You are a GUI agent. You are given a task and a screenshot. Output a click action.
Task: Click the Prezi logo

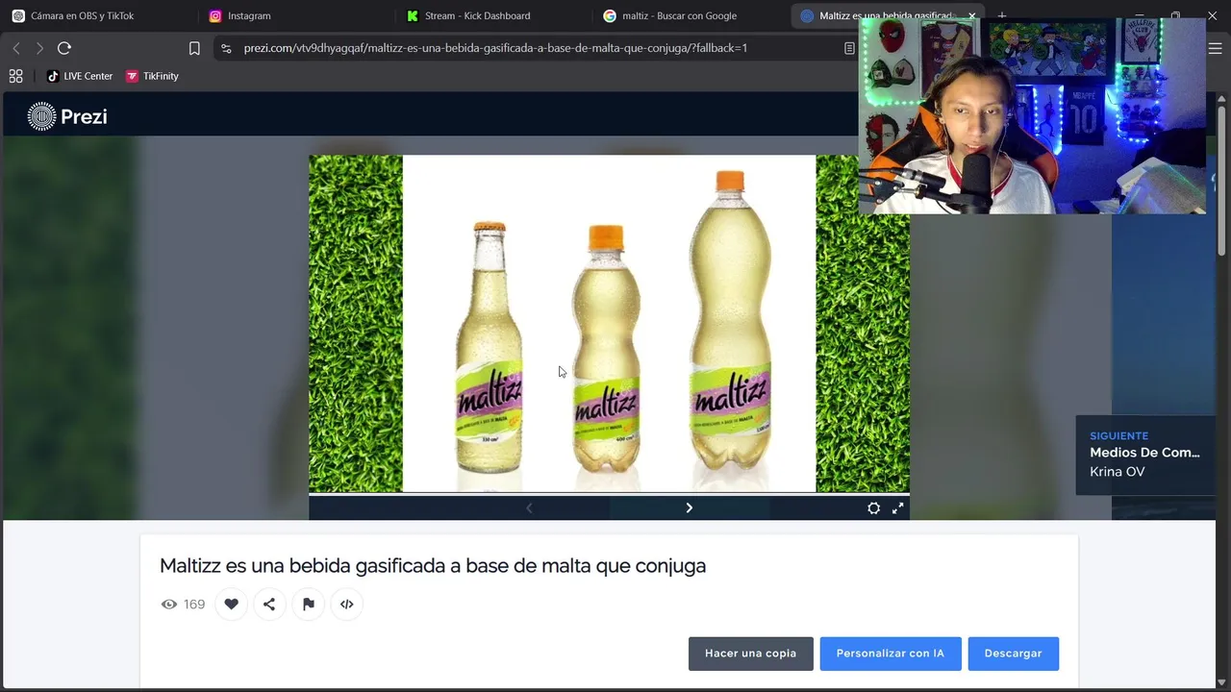[67, 116]
